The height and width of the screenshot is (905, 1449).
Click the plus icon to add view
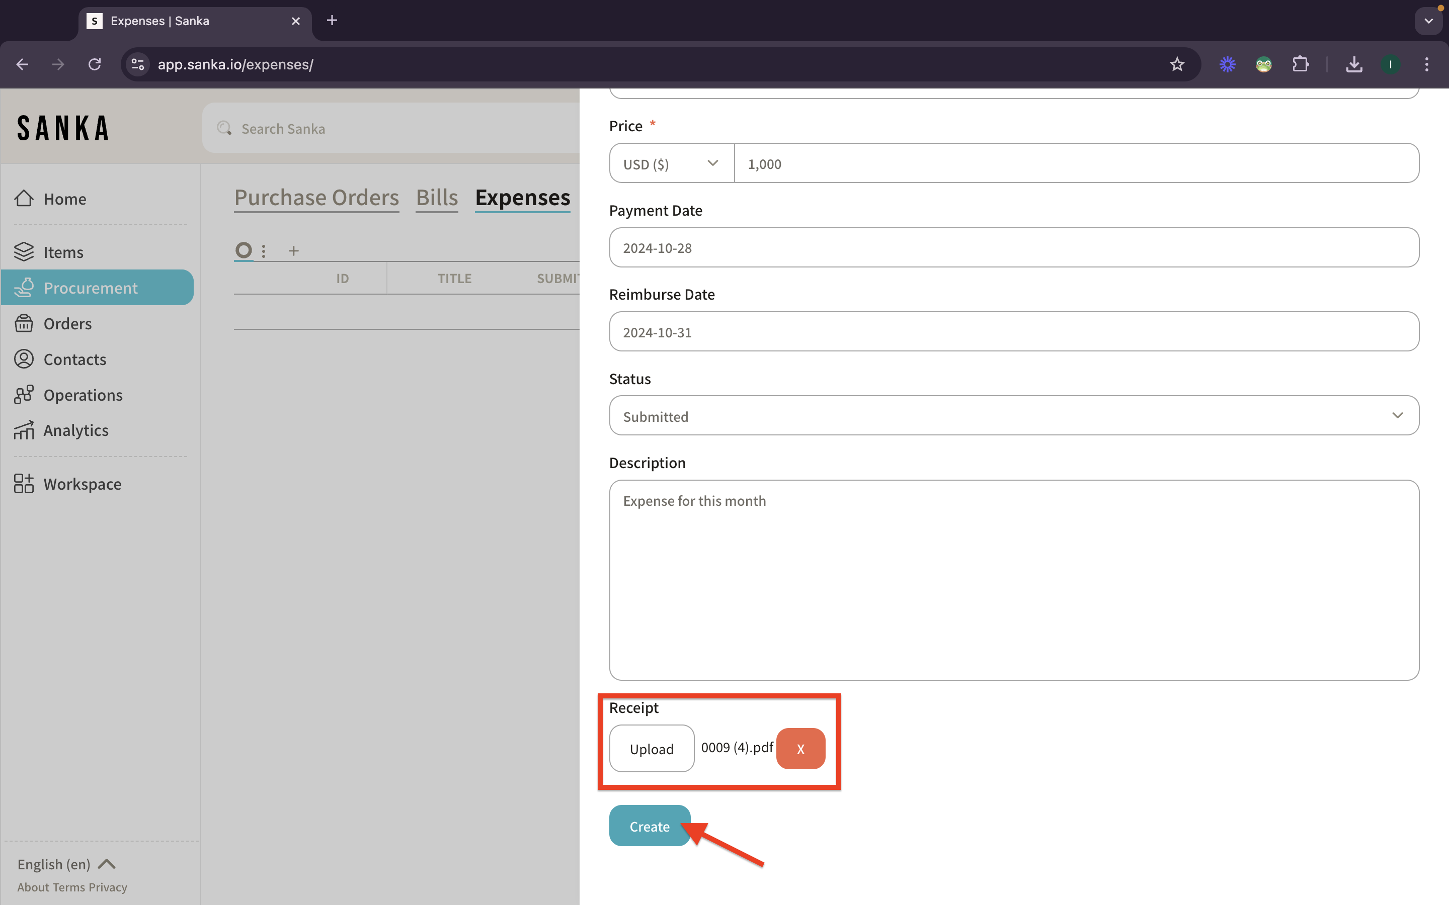(x=293, y=251)
